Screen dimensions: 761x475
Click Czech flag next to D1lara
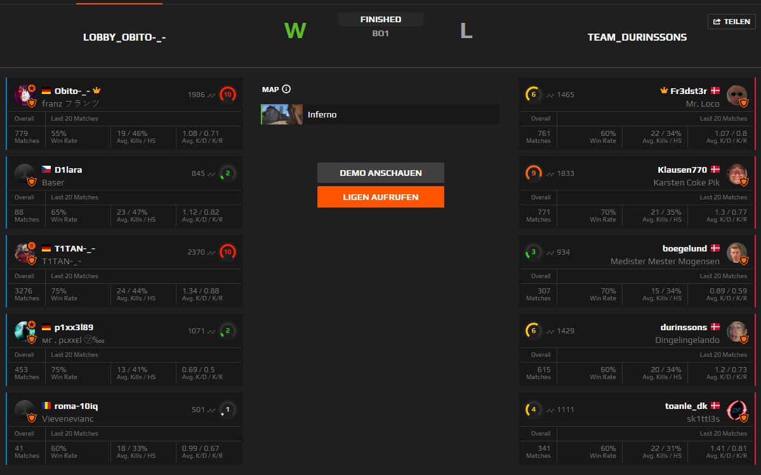pyautogui.click(x=46, y=170)
